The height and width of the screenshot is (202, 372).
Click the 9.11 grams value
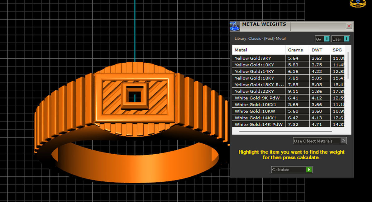(293, 91)
